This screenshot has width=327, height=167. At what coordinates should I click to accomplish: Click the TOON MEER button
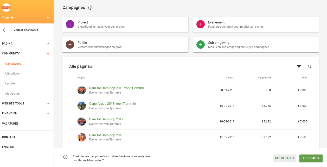tap(311, 158)
